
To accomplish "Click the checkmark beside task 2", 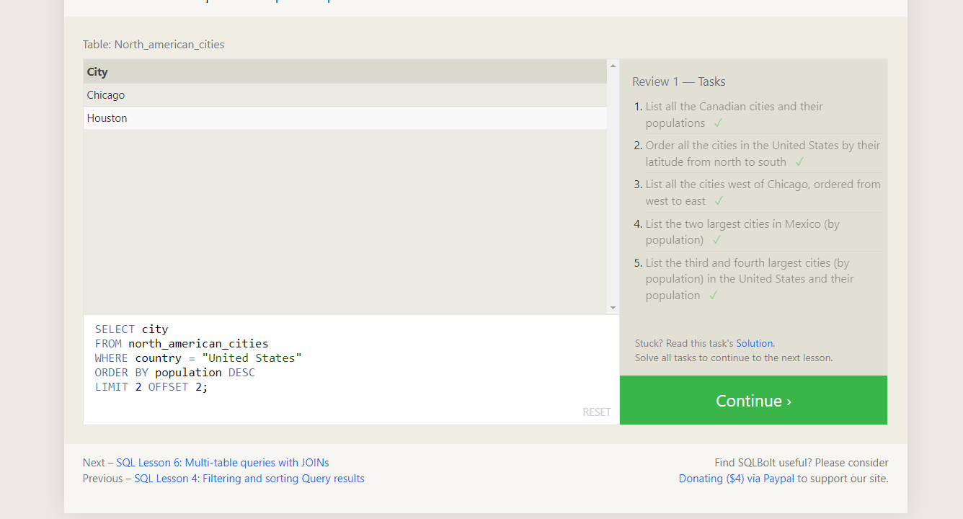I will (799, 162).
